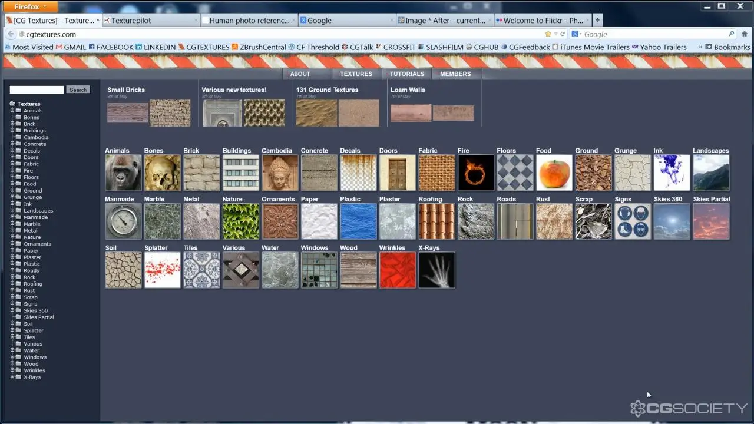Open the Ink splash category image
This screenshot has width=754, height=424.
click(x=672, y=173)
